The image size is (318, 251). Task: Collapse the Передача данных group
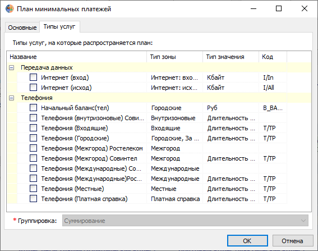pyautogui.click(x=12, y=67)
